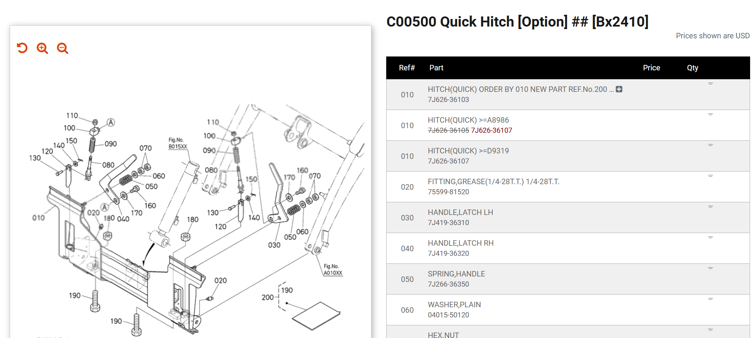
Task: Zoom out of the parts diagram
Action: (x=62, y=48)
